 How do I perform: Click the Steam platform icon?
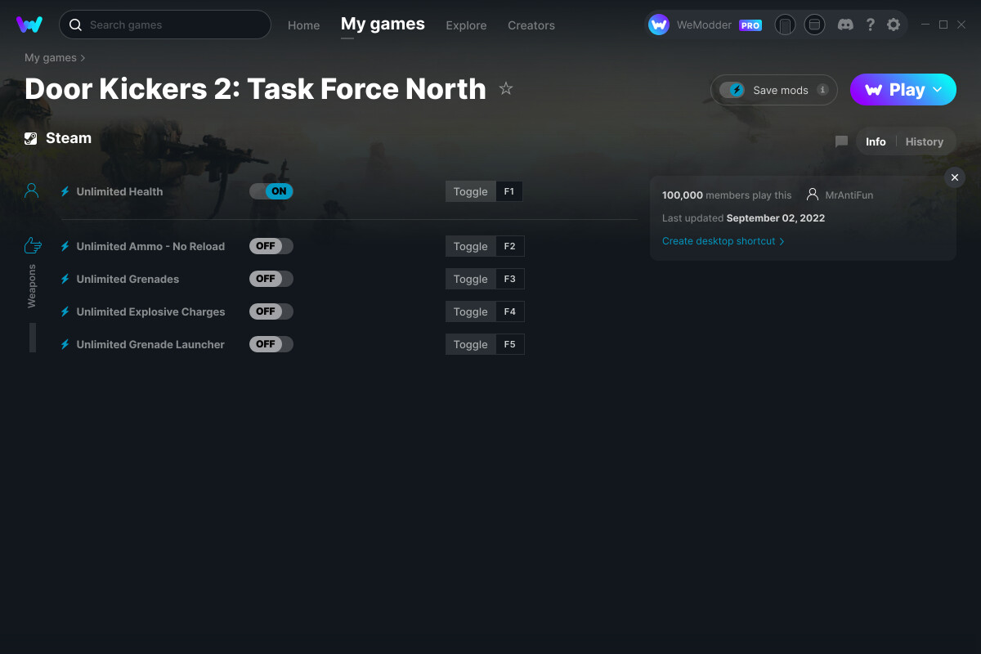point(31,138)
